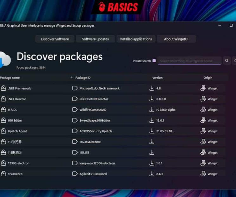Click the tag icon next to Eziriz.DotNetReactor

tap(75, 99)
